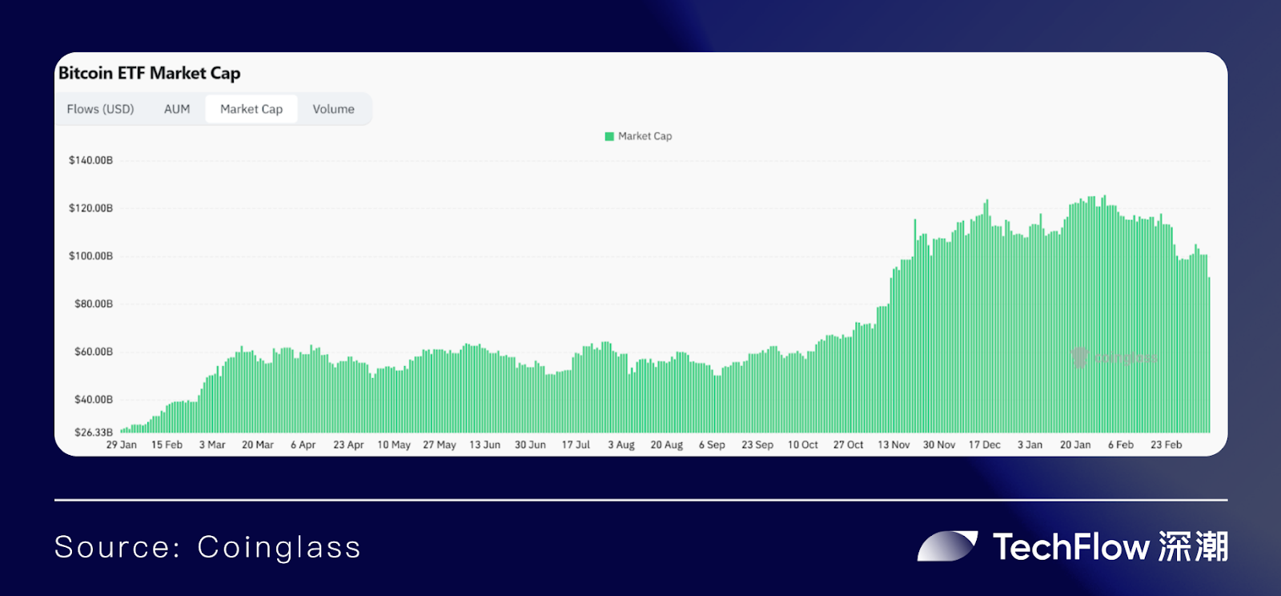Click the $140.00B y-axis label
This screenshot has width=1281, height=596.
pyautogui.click(x=90, y=160)
